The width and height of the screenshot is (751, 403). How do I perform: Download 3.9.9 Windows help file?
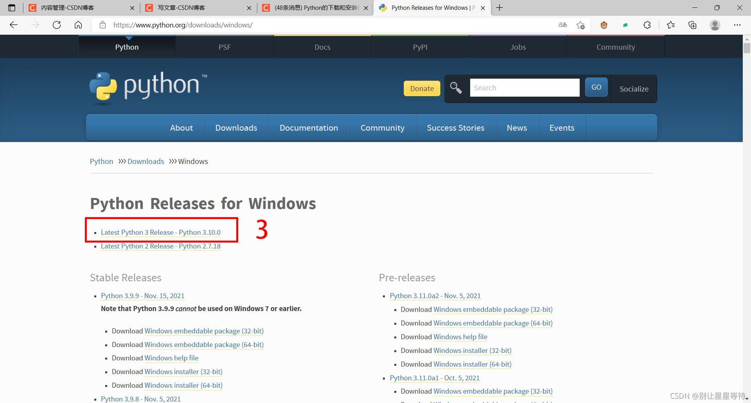pos(171,358)
